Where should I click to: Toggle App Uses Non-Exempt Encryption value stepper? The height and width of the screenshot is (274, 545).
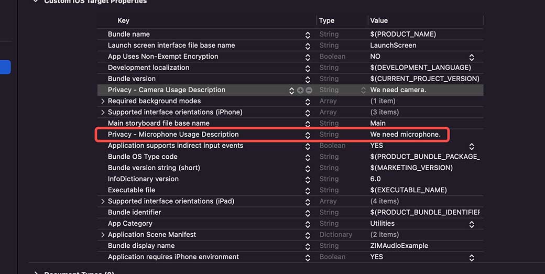click(x=471, y=57)
